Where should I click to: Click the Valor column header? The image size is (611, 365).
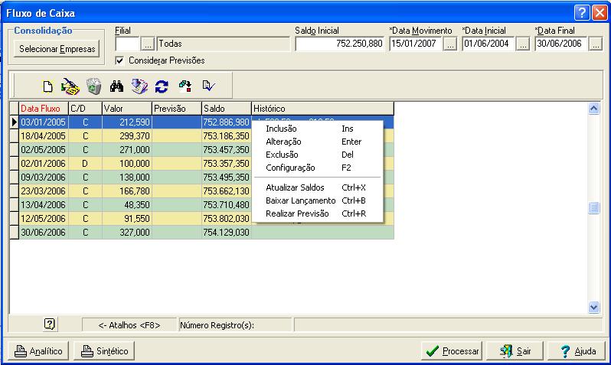127,109
